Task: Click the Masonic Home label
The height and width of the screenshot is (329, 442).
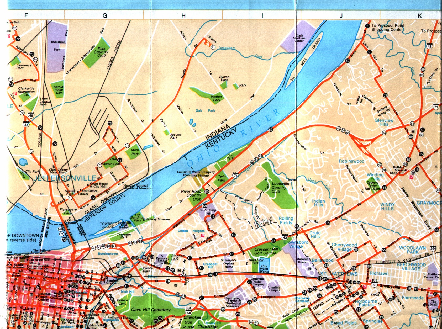Action: (302, 261)
